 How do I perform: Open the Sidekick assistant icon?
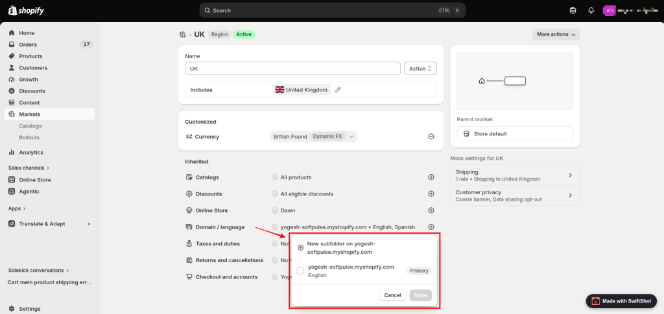click(x=573, y=10)
